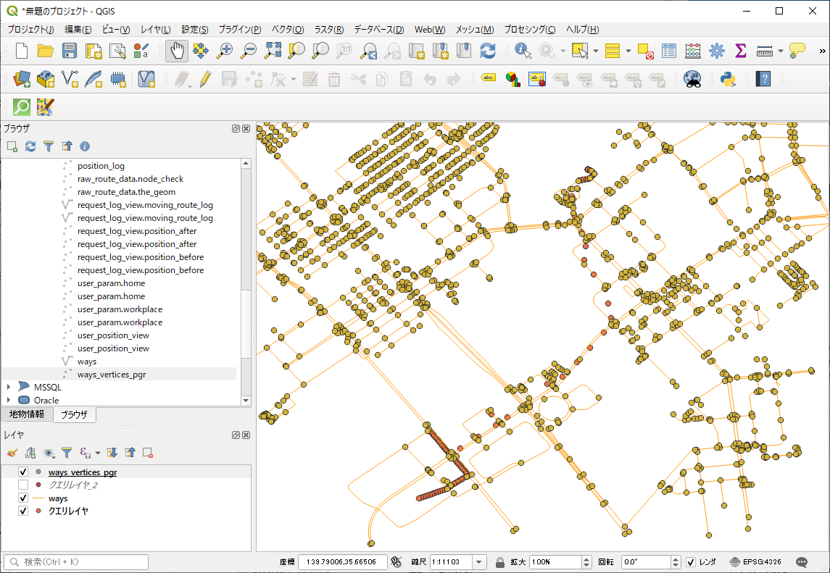Switch to the 地物情報 tab
The image size is (830, 573).
tap(27, 414)
